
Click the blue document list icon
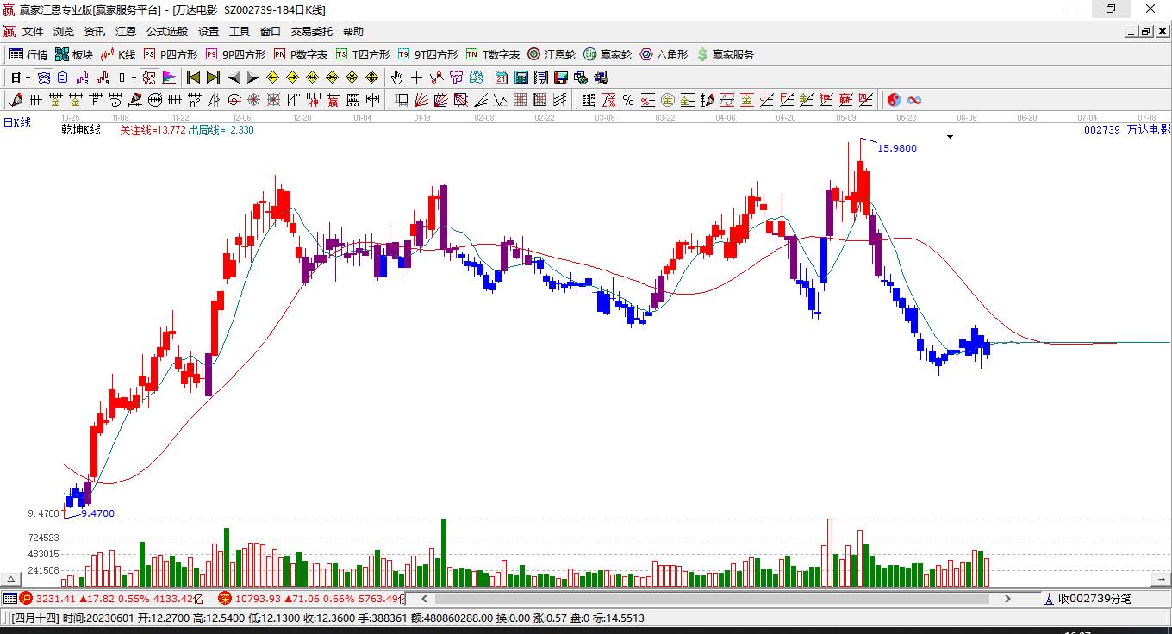pos(63,78)
